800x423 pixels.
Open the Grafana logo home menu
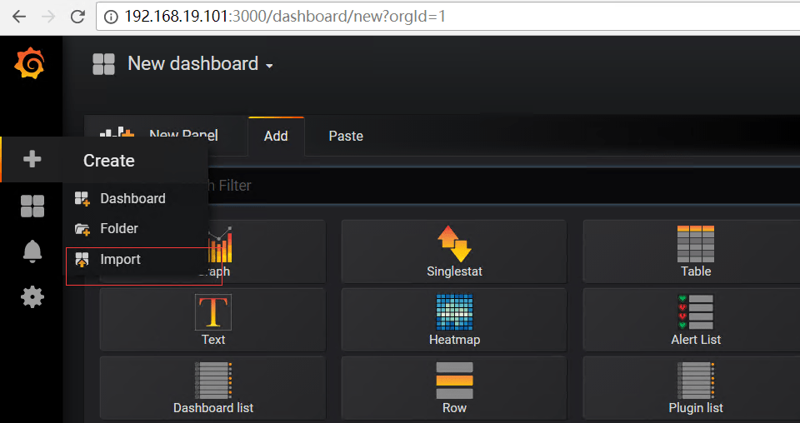30,63
